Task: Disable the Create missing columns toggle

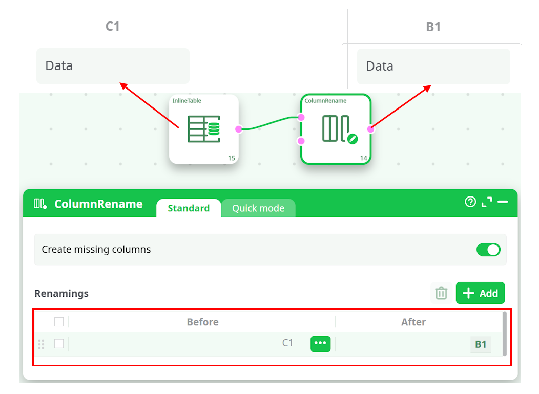Action: pos(488,250)
